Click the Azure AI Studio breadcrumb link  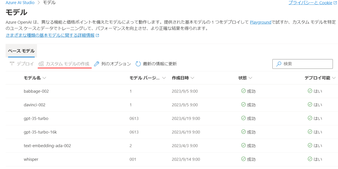pos(20,3)
